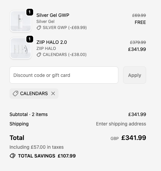Open the ZIIP HALO 2.0 product thumbnail
The width and height of the screenshot is (161, 171).
(x=21, y=48)
